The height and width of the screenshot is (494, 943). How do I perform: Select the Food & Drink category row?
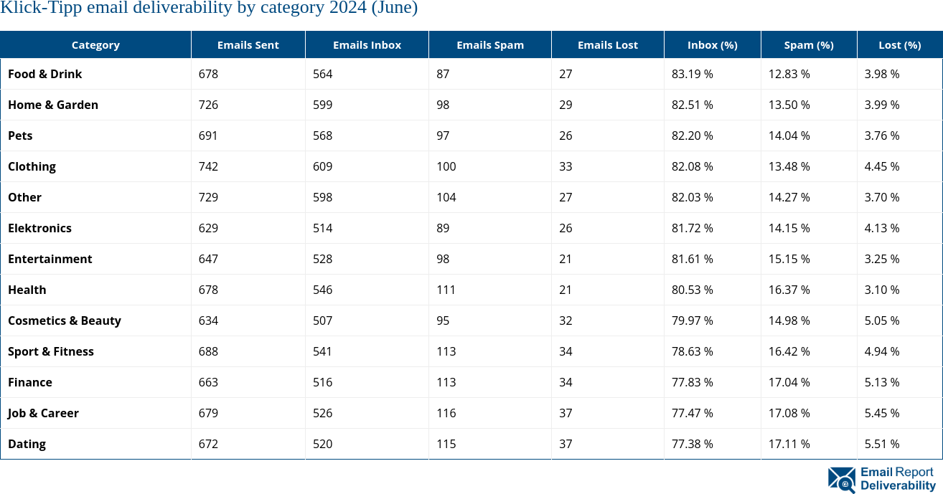click(44, 74)
